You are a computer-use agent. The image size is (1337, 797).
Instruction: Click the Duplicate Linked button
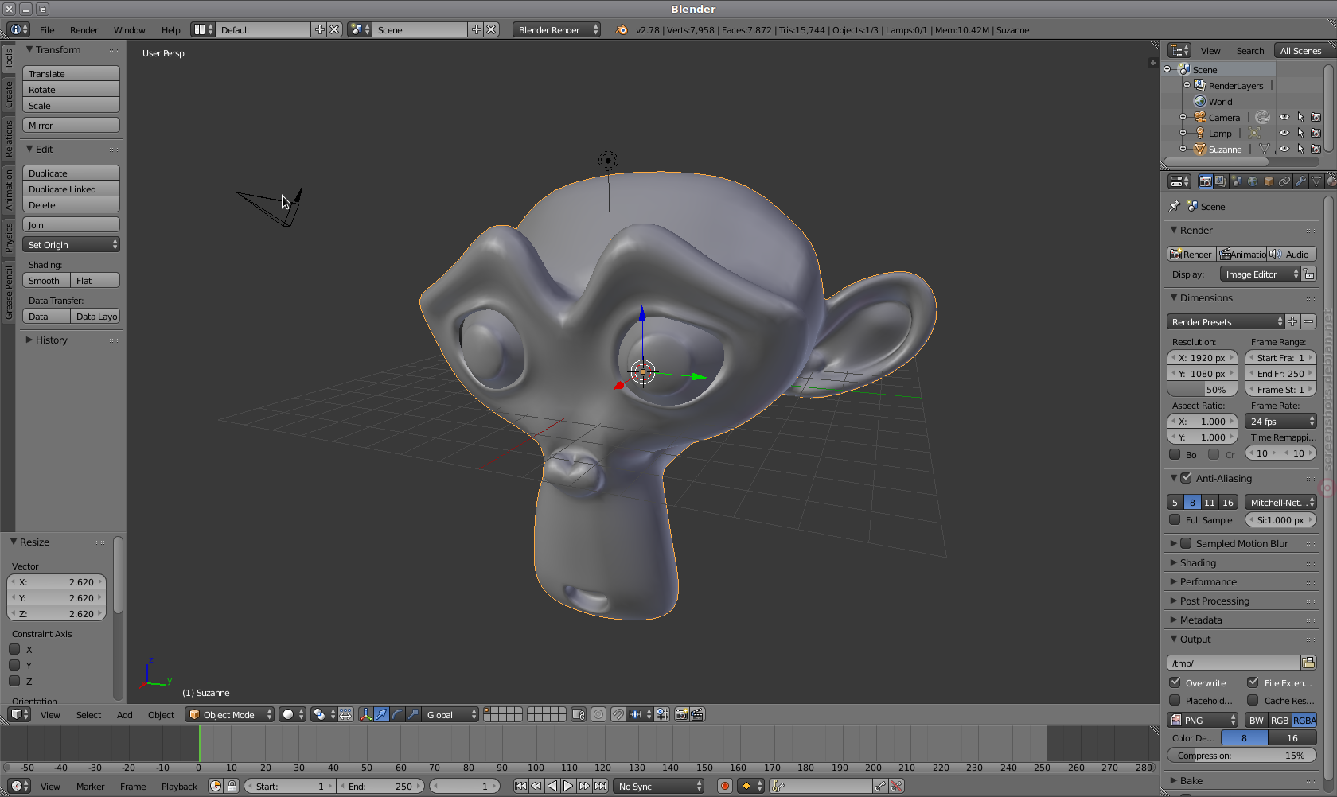click(x=71, y=189)
